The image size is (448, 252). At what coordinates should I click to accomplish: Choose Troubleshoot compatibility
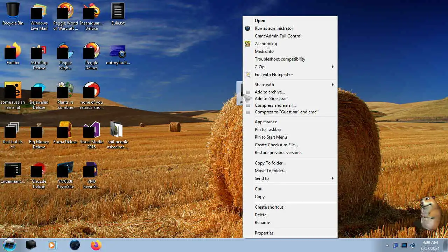point(290,59)
